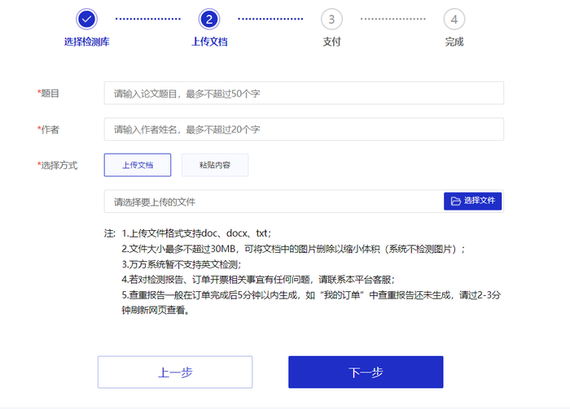Go back to 选择检测库 step label
Image resolution: width=570 pixels, height=409 pixels.
click(87, 42)
